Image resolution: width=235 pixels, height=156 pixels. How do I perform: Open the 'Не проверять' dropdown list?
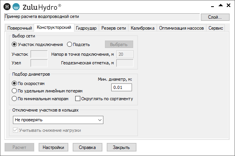[x=58, y=120]
